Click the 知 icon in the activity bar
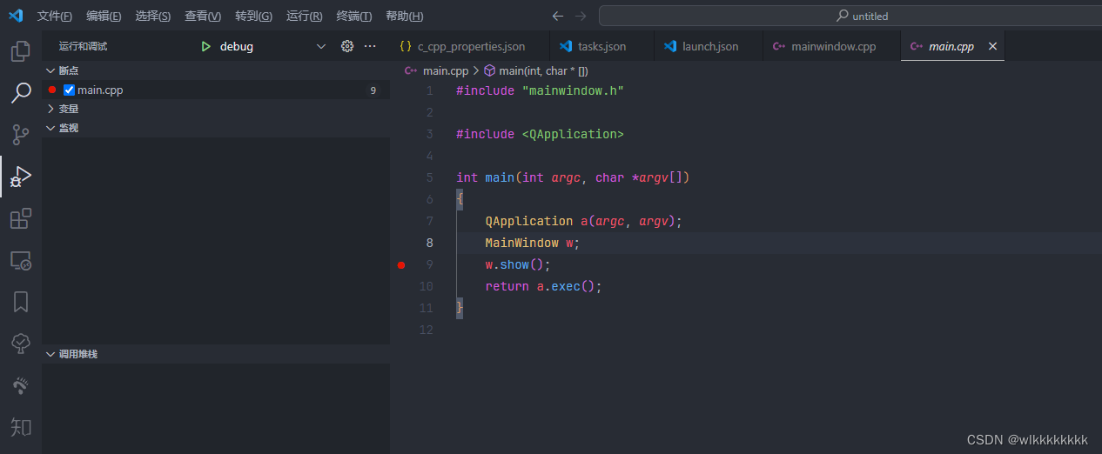Screen dimensions: 1102x454 20,427
